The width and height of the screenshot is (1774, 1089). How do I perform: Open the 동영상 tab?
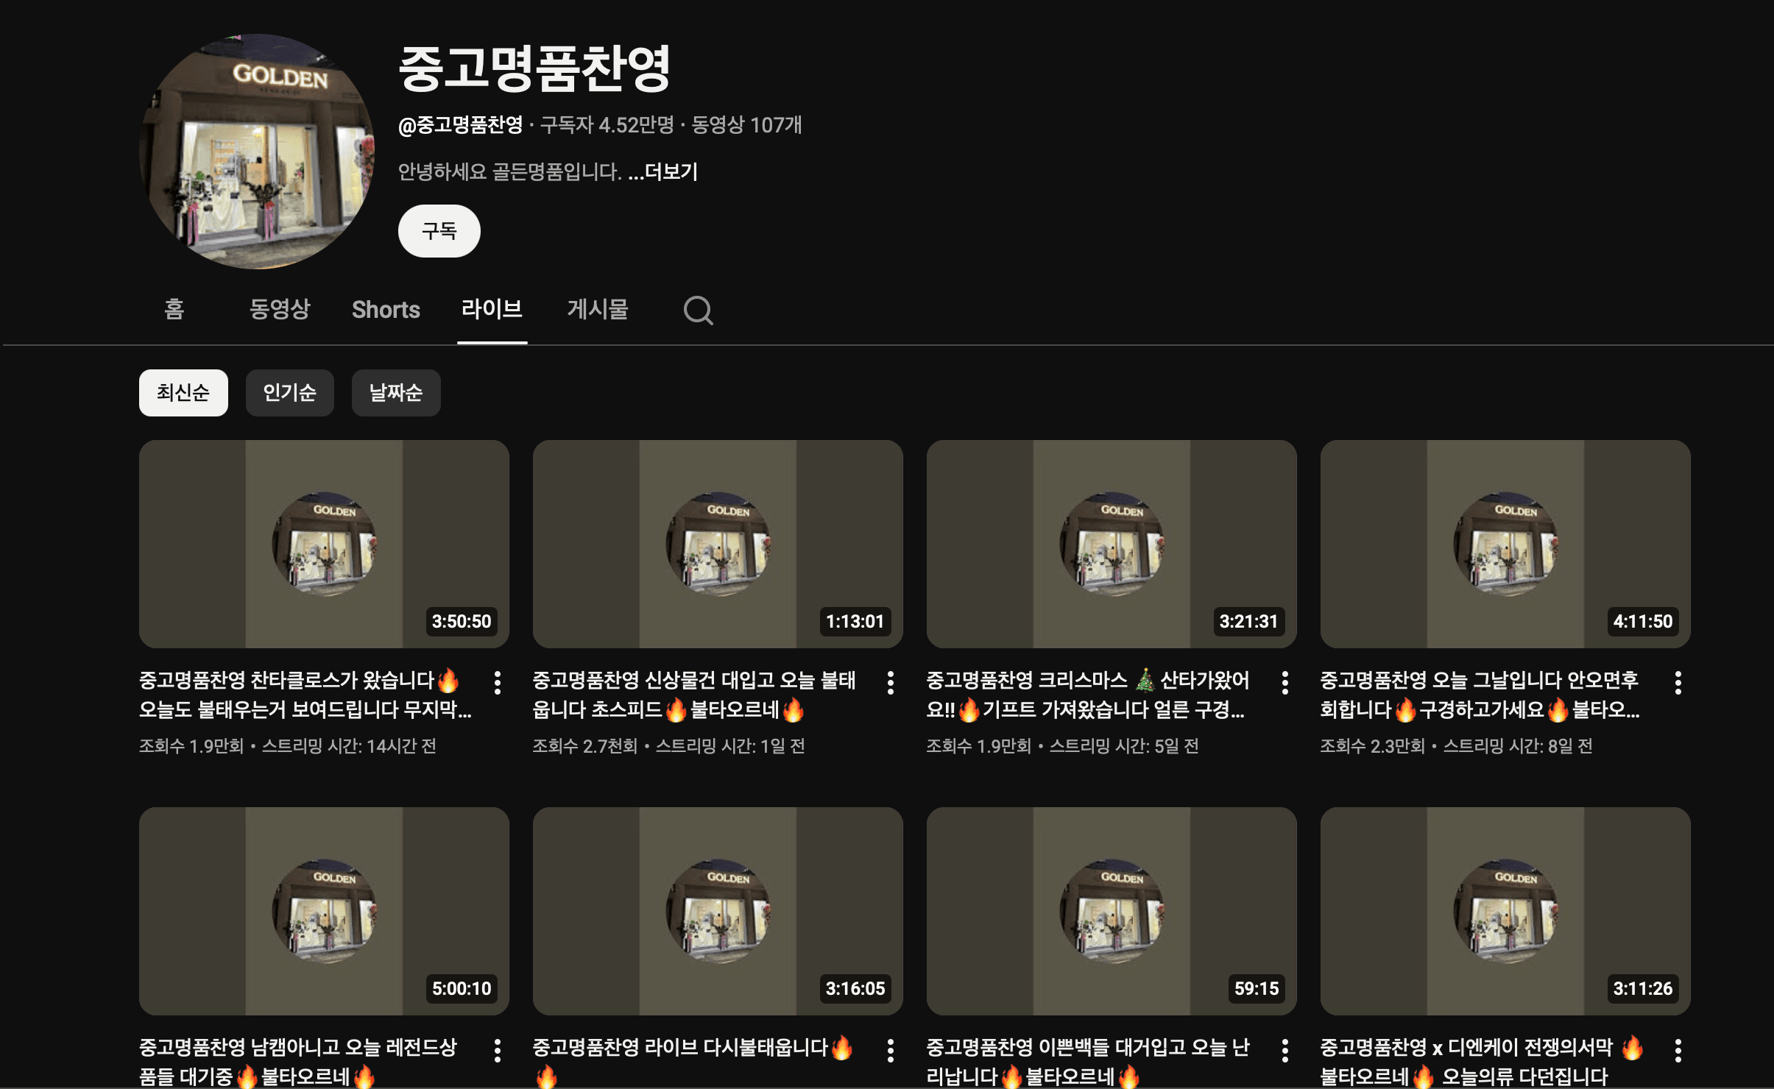pos(280,310)
